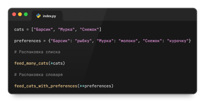
Task: Click the "молоко" string value
Action: 128,41
